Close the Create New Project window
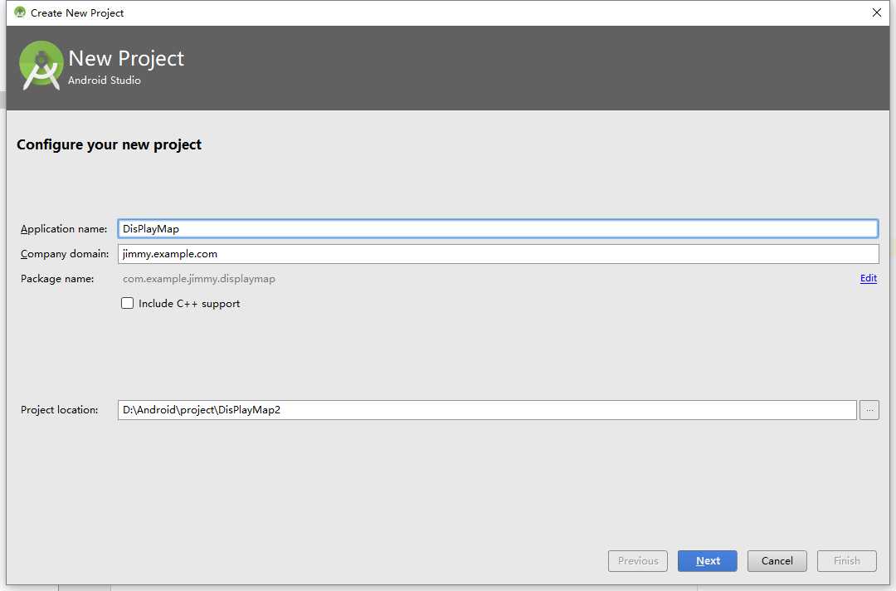This screenshot has height=591, width=896. point(877,12)
